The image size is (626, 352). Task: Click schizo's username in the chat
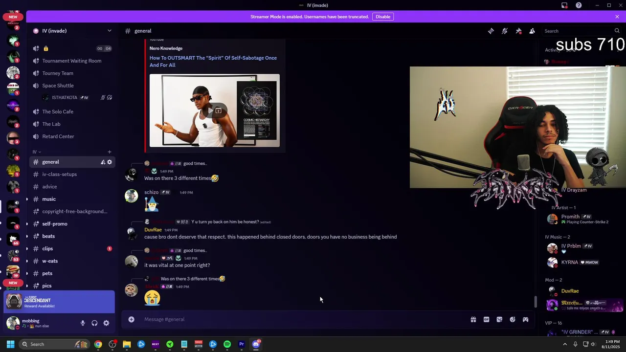[x=151, y=192]
